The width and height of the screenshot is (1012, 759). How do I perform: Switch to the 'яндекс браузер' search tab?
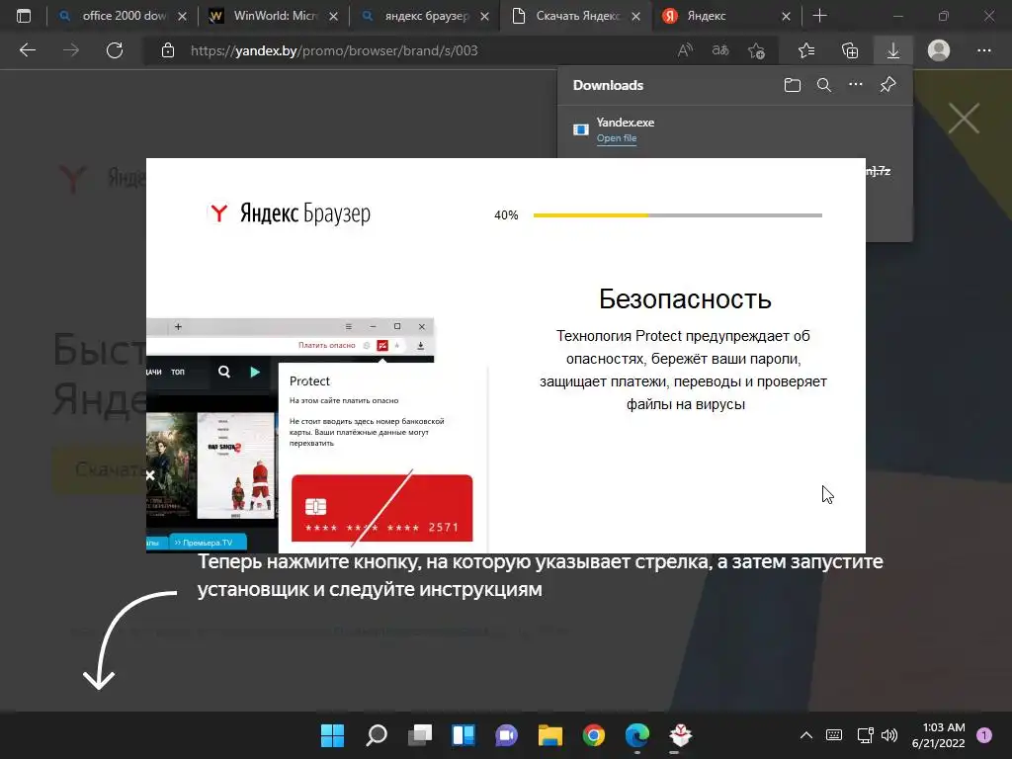click(425, 16)
